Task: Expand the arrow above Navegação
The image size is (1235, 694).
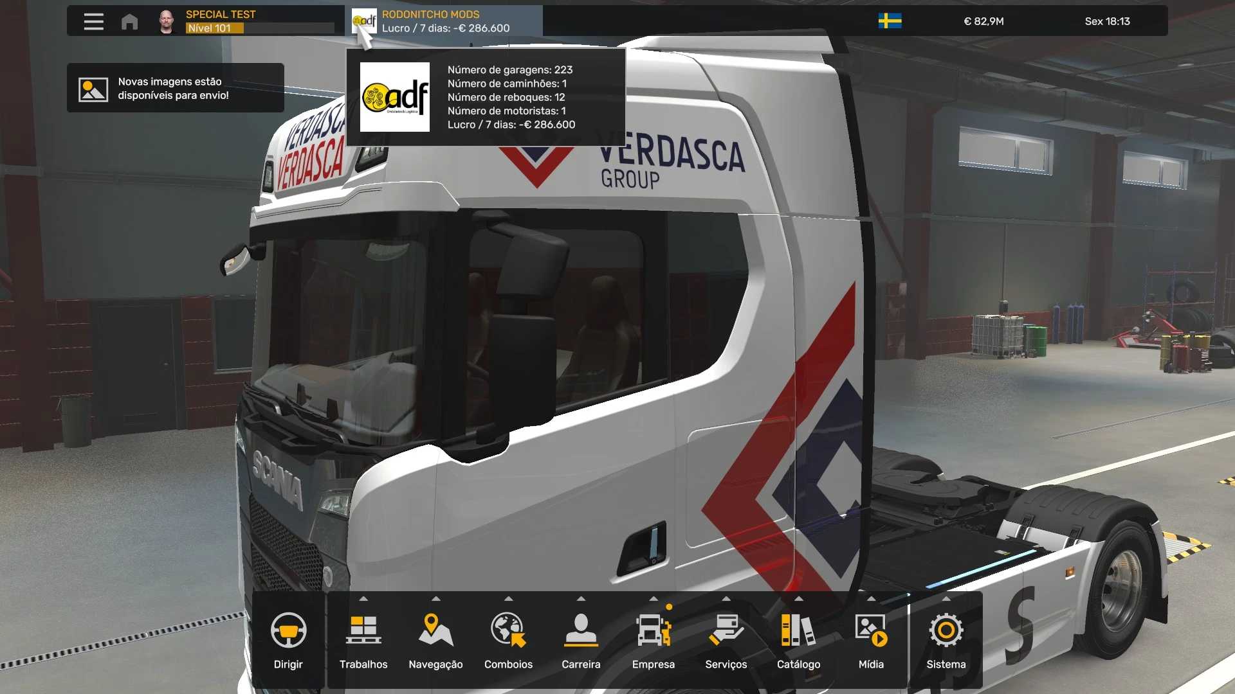Action: click(436, 598)
